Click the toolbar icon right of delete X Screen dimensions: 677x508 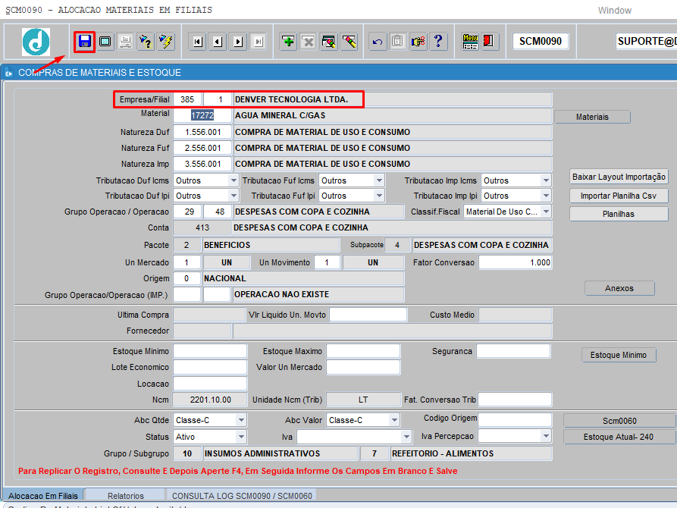tap(328, 42)
